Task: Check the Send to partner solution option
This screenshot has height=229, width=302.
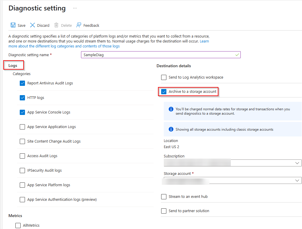Action: [164, 211]
